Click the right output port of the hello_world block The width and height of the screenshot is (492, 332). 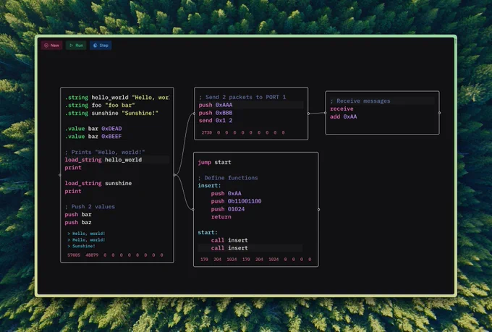tap(174, 175)
